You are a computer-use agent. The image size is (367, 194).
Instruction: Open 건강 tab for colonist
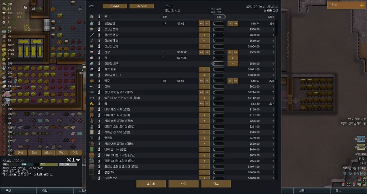[76, 153]
